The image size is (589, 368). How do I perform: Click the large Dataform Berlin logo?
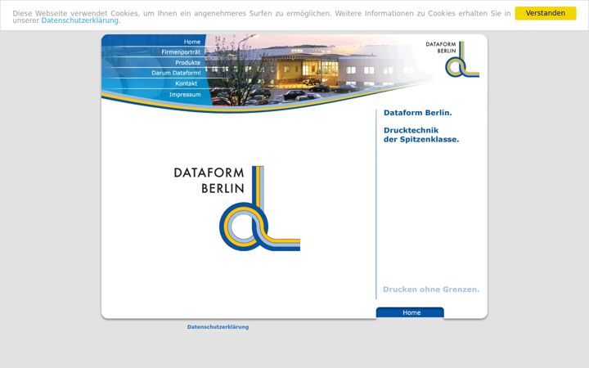pos(236,208)
